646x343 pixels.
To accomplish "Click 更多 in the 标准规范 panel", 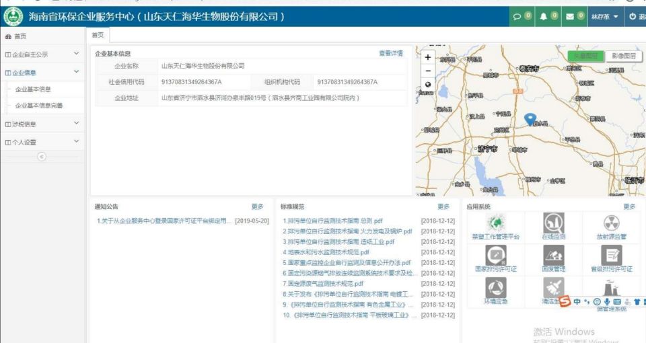I will tap(443, 206).
